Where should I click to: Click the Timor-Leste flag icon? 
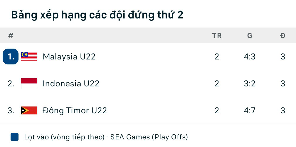point(29,110)
